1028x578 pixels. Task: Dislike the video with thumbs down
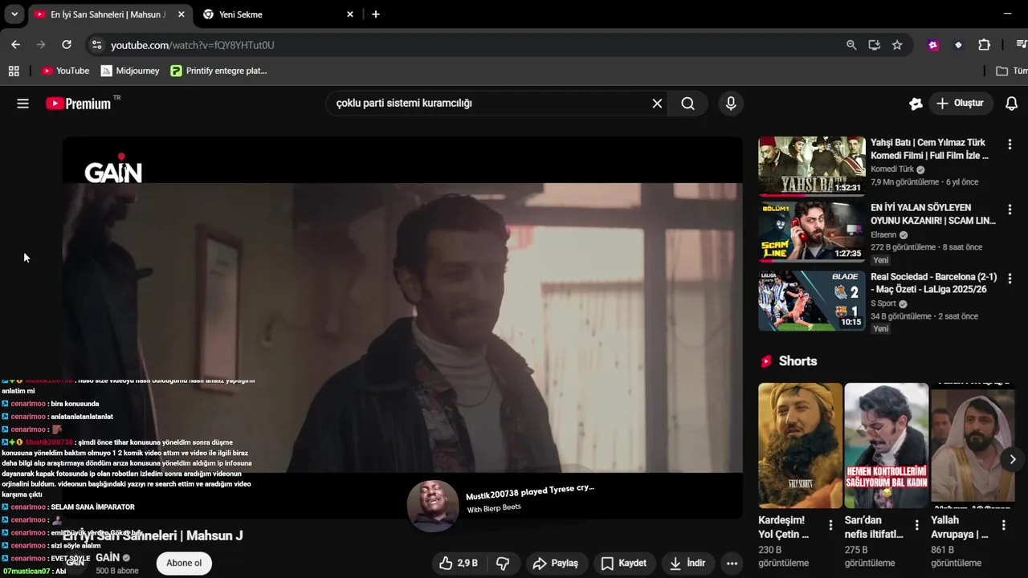[x=503, y=564]
